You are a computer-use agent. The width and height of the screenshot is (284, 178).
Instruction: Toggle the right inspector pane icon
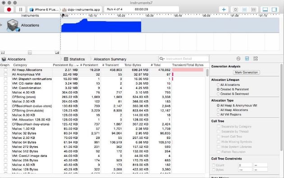point(275,9)
